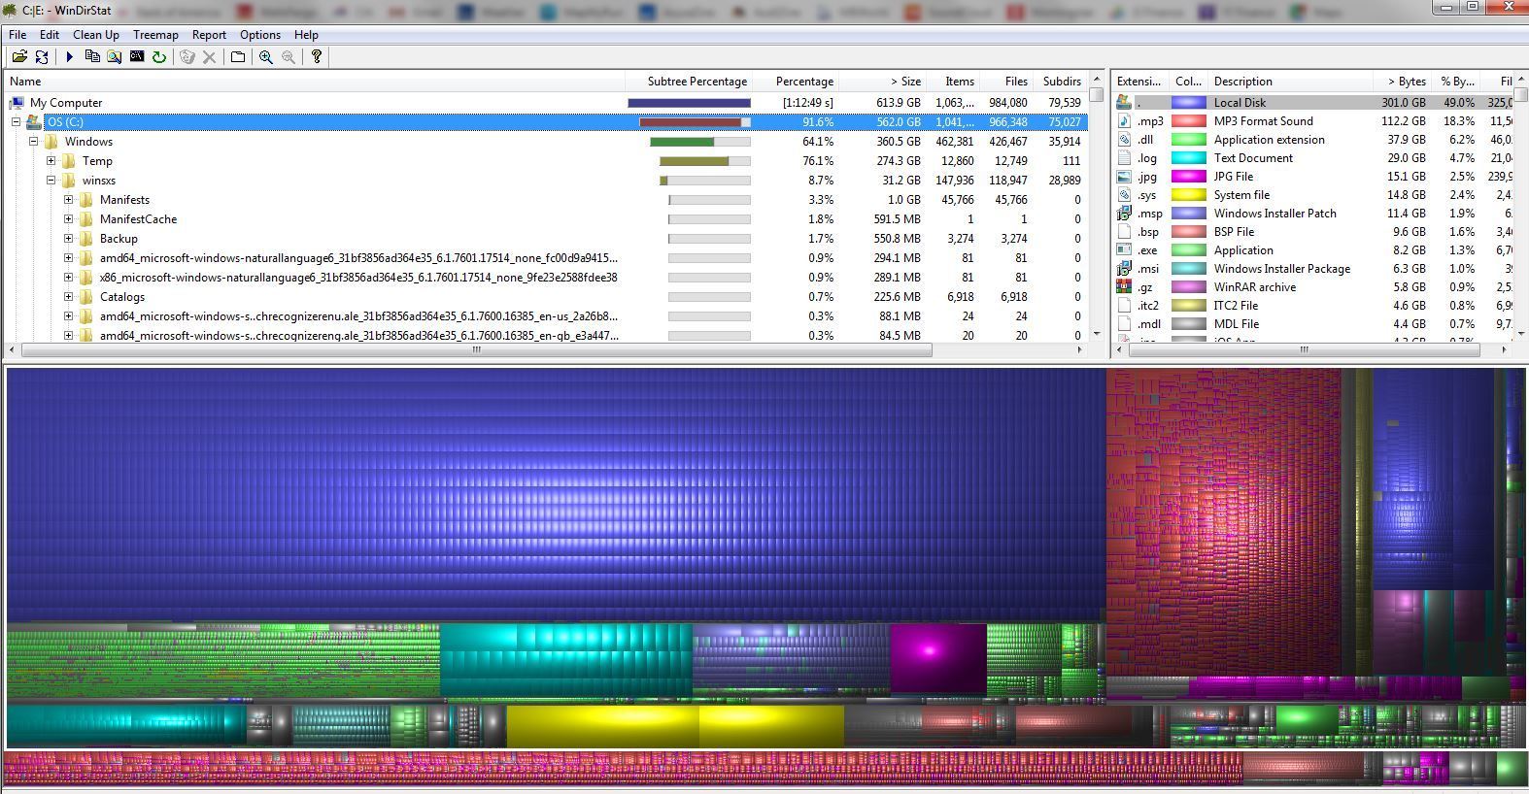Collapse the OS (C:) drive node
The image size is (1529, 794).
pyautogui.click(x=17, y=122)
